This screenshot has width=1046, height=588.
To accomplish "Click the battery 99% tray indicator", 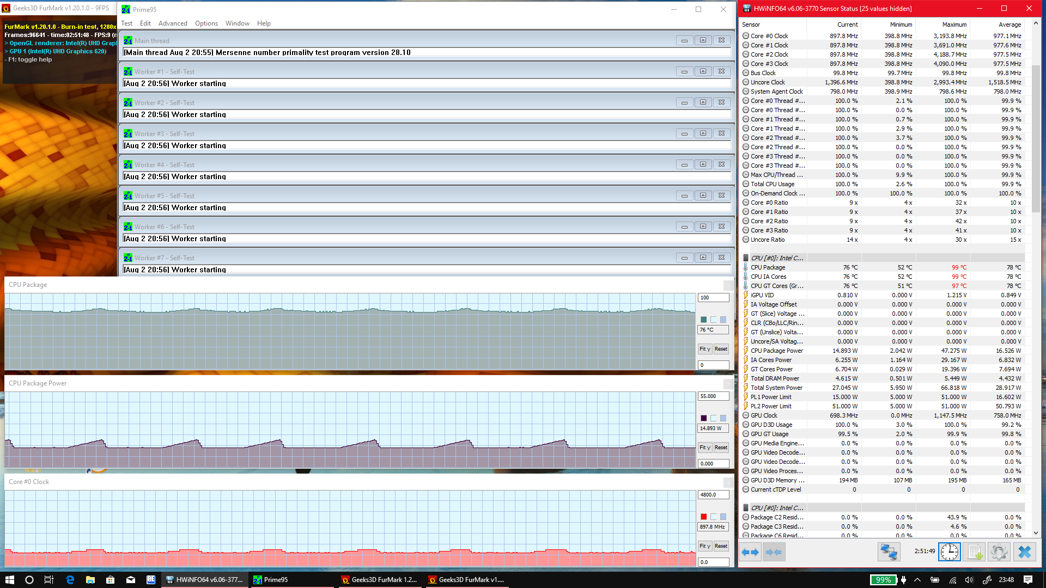I will point(883,580).
